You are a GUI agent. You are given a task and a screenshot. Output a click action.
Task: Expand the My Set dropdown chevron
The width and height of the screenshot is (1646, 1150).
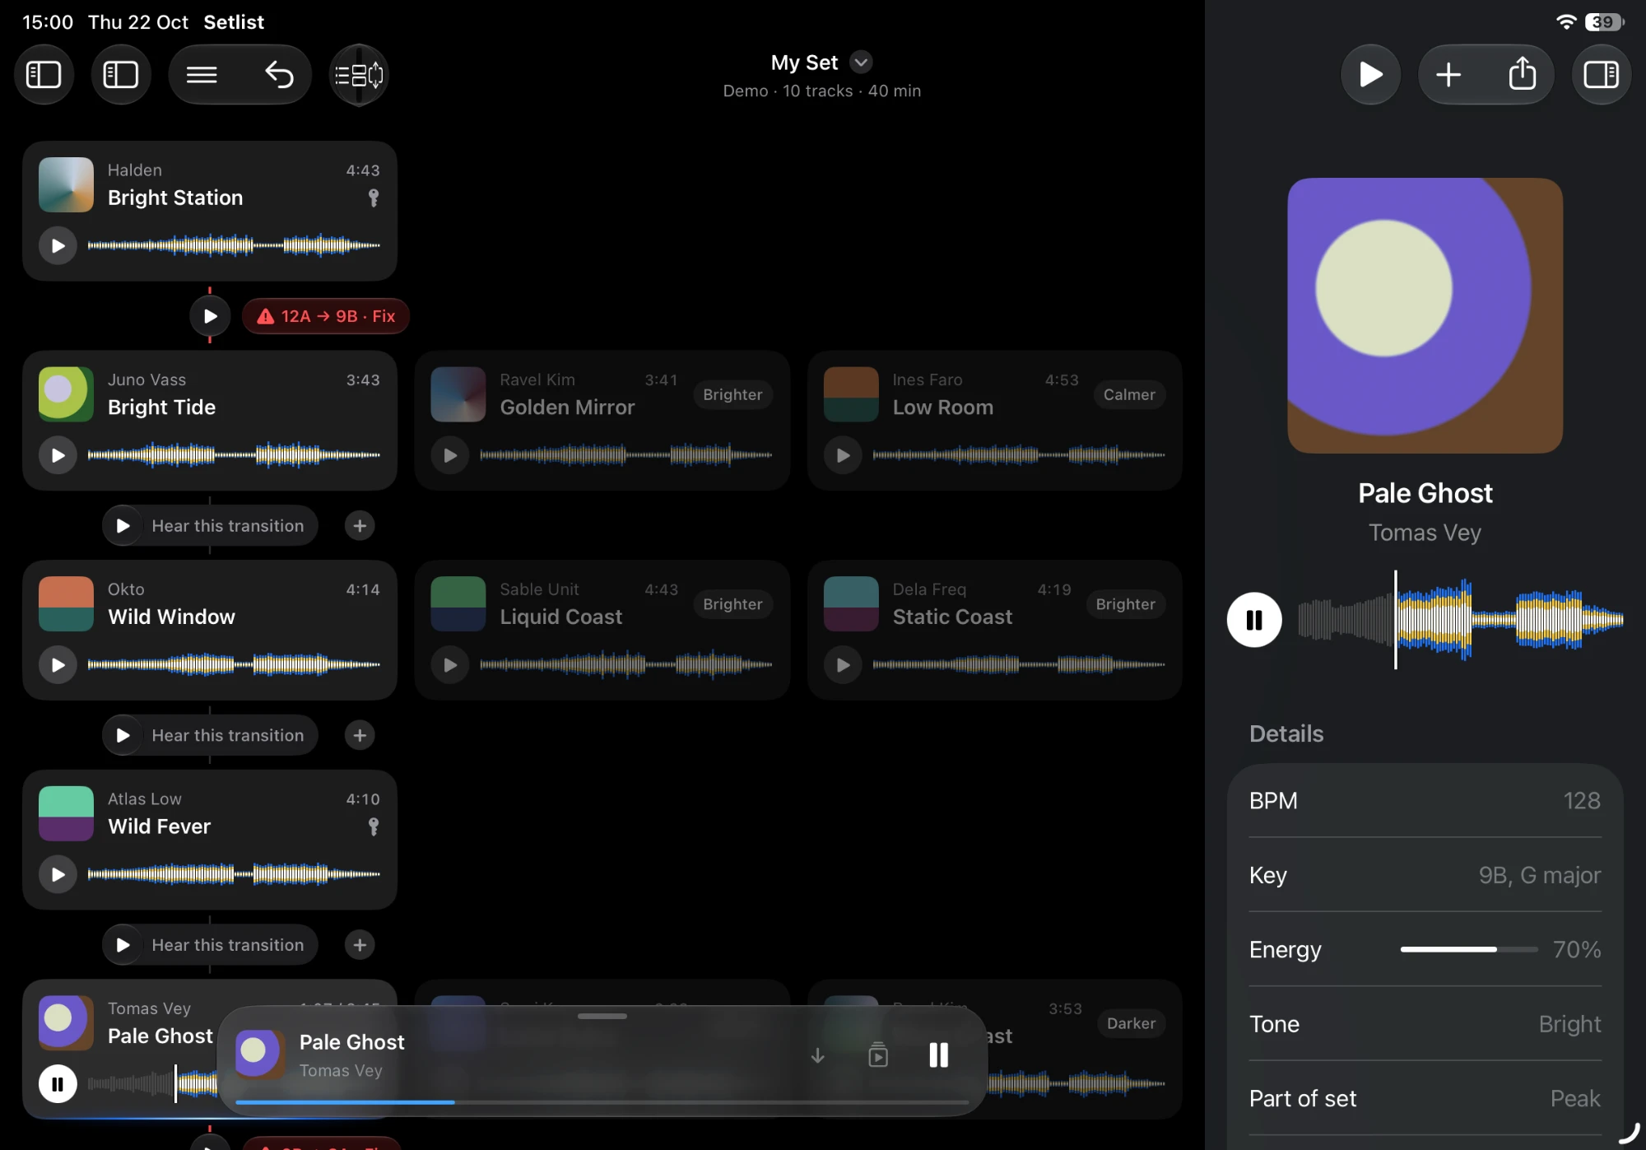point(861,63)
